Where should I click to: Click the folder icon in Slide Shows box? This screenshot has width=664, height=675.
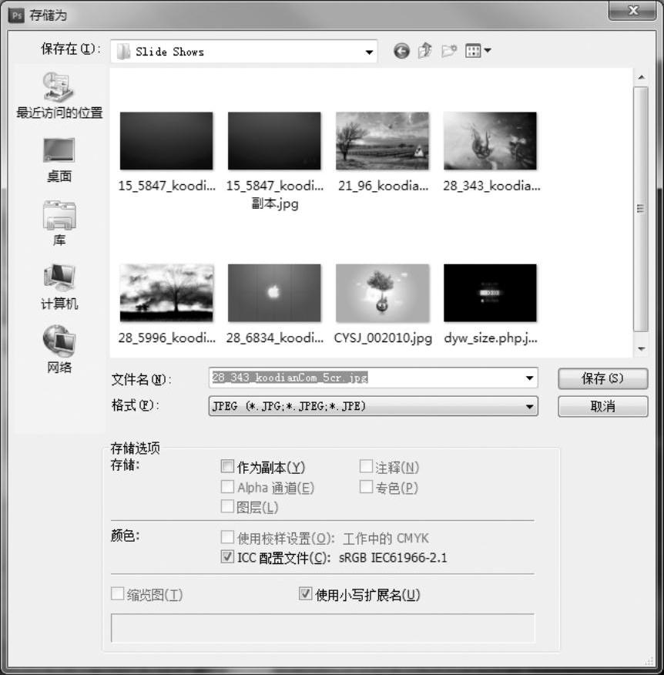[x=123, y=51]
